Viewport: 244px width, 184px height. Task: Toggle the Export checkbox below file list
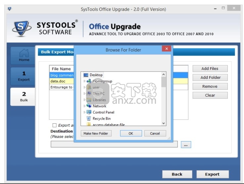pyautogui.click(x=55, y=125)
